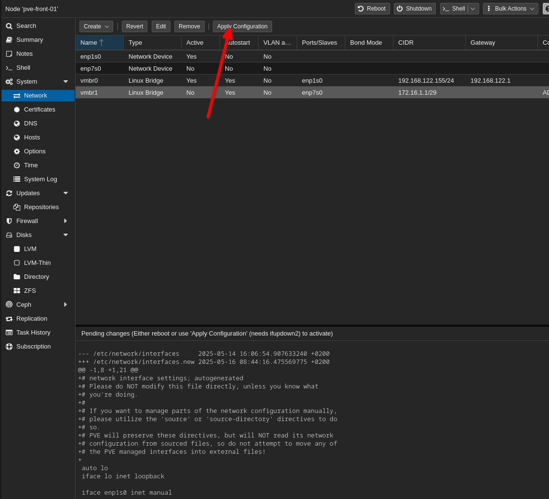Click the Replication arrows icon

pos(9,319)
